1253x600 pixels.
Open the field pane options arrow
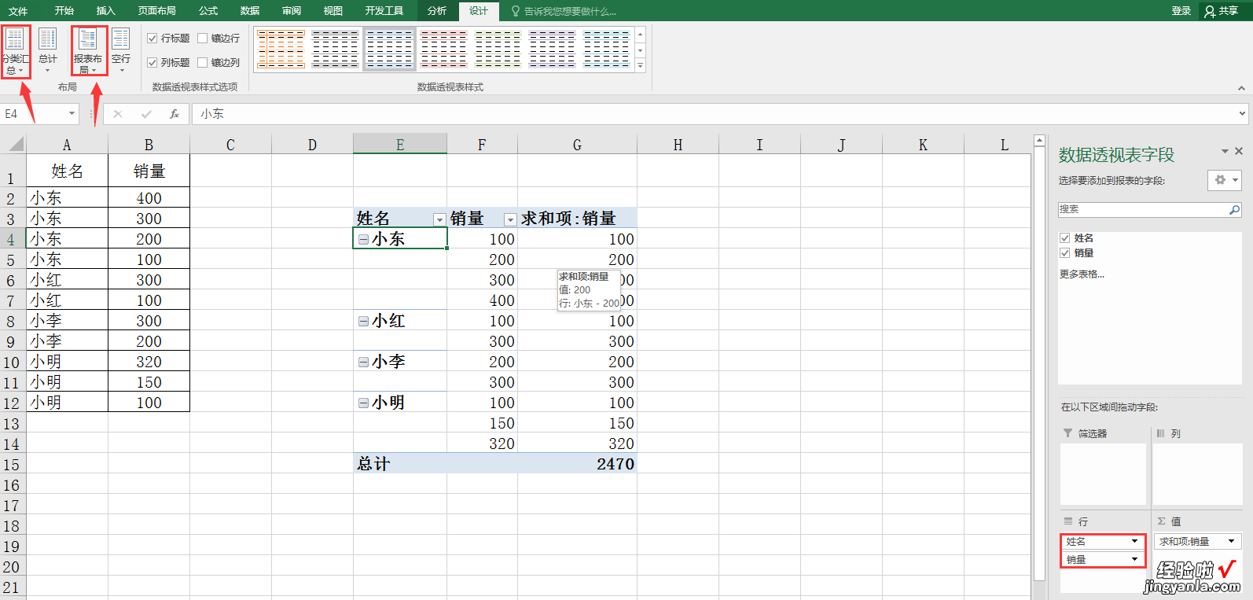tap(1225, 151)
